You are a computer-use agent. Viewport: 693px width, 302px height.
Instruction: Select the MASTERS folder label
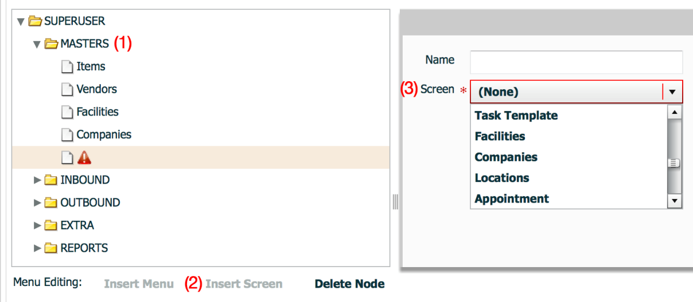pos(84,43)
